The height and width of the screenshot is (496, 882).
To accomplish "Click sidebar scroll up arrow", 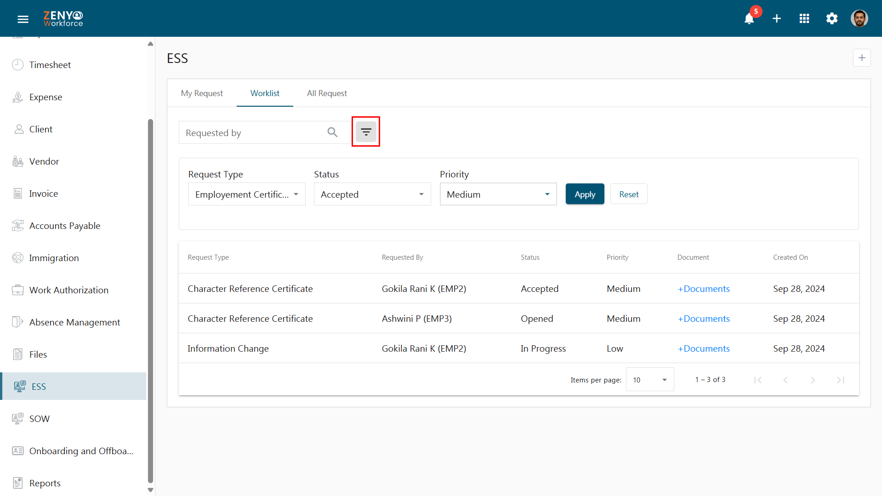I will click(150, 44).
